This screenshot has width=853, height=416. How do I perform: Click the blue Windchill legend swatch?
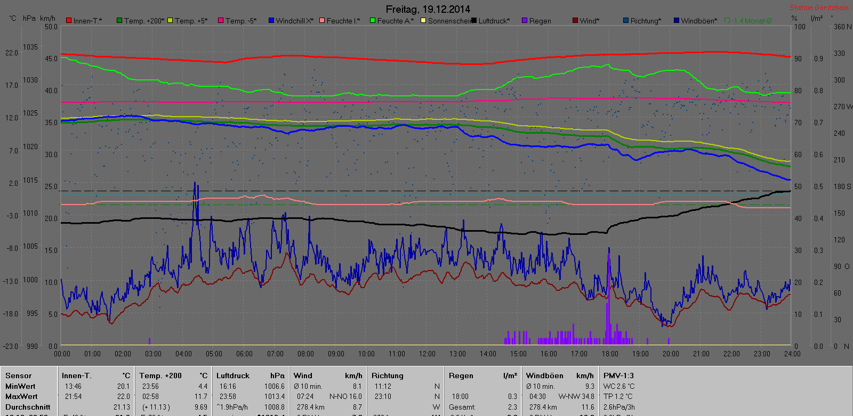[x=271, y=21]
